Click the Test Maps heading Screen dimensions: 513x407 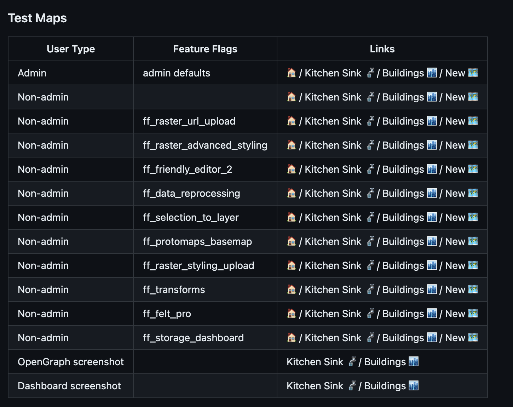(38, 18)
